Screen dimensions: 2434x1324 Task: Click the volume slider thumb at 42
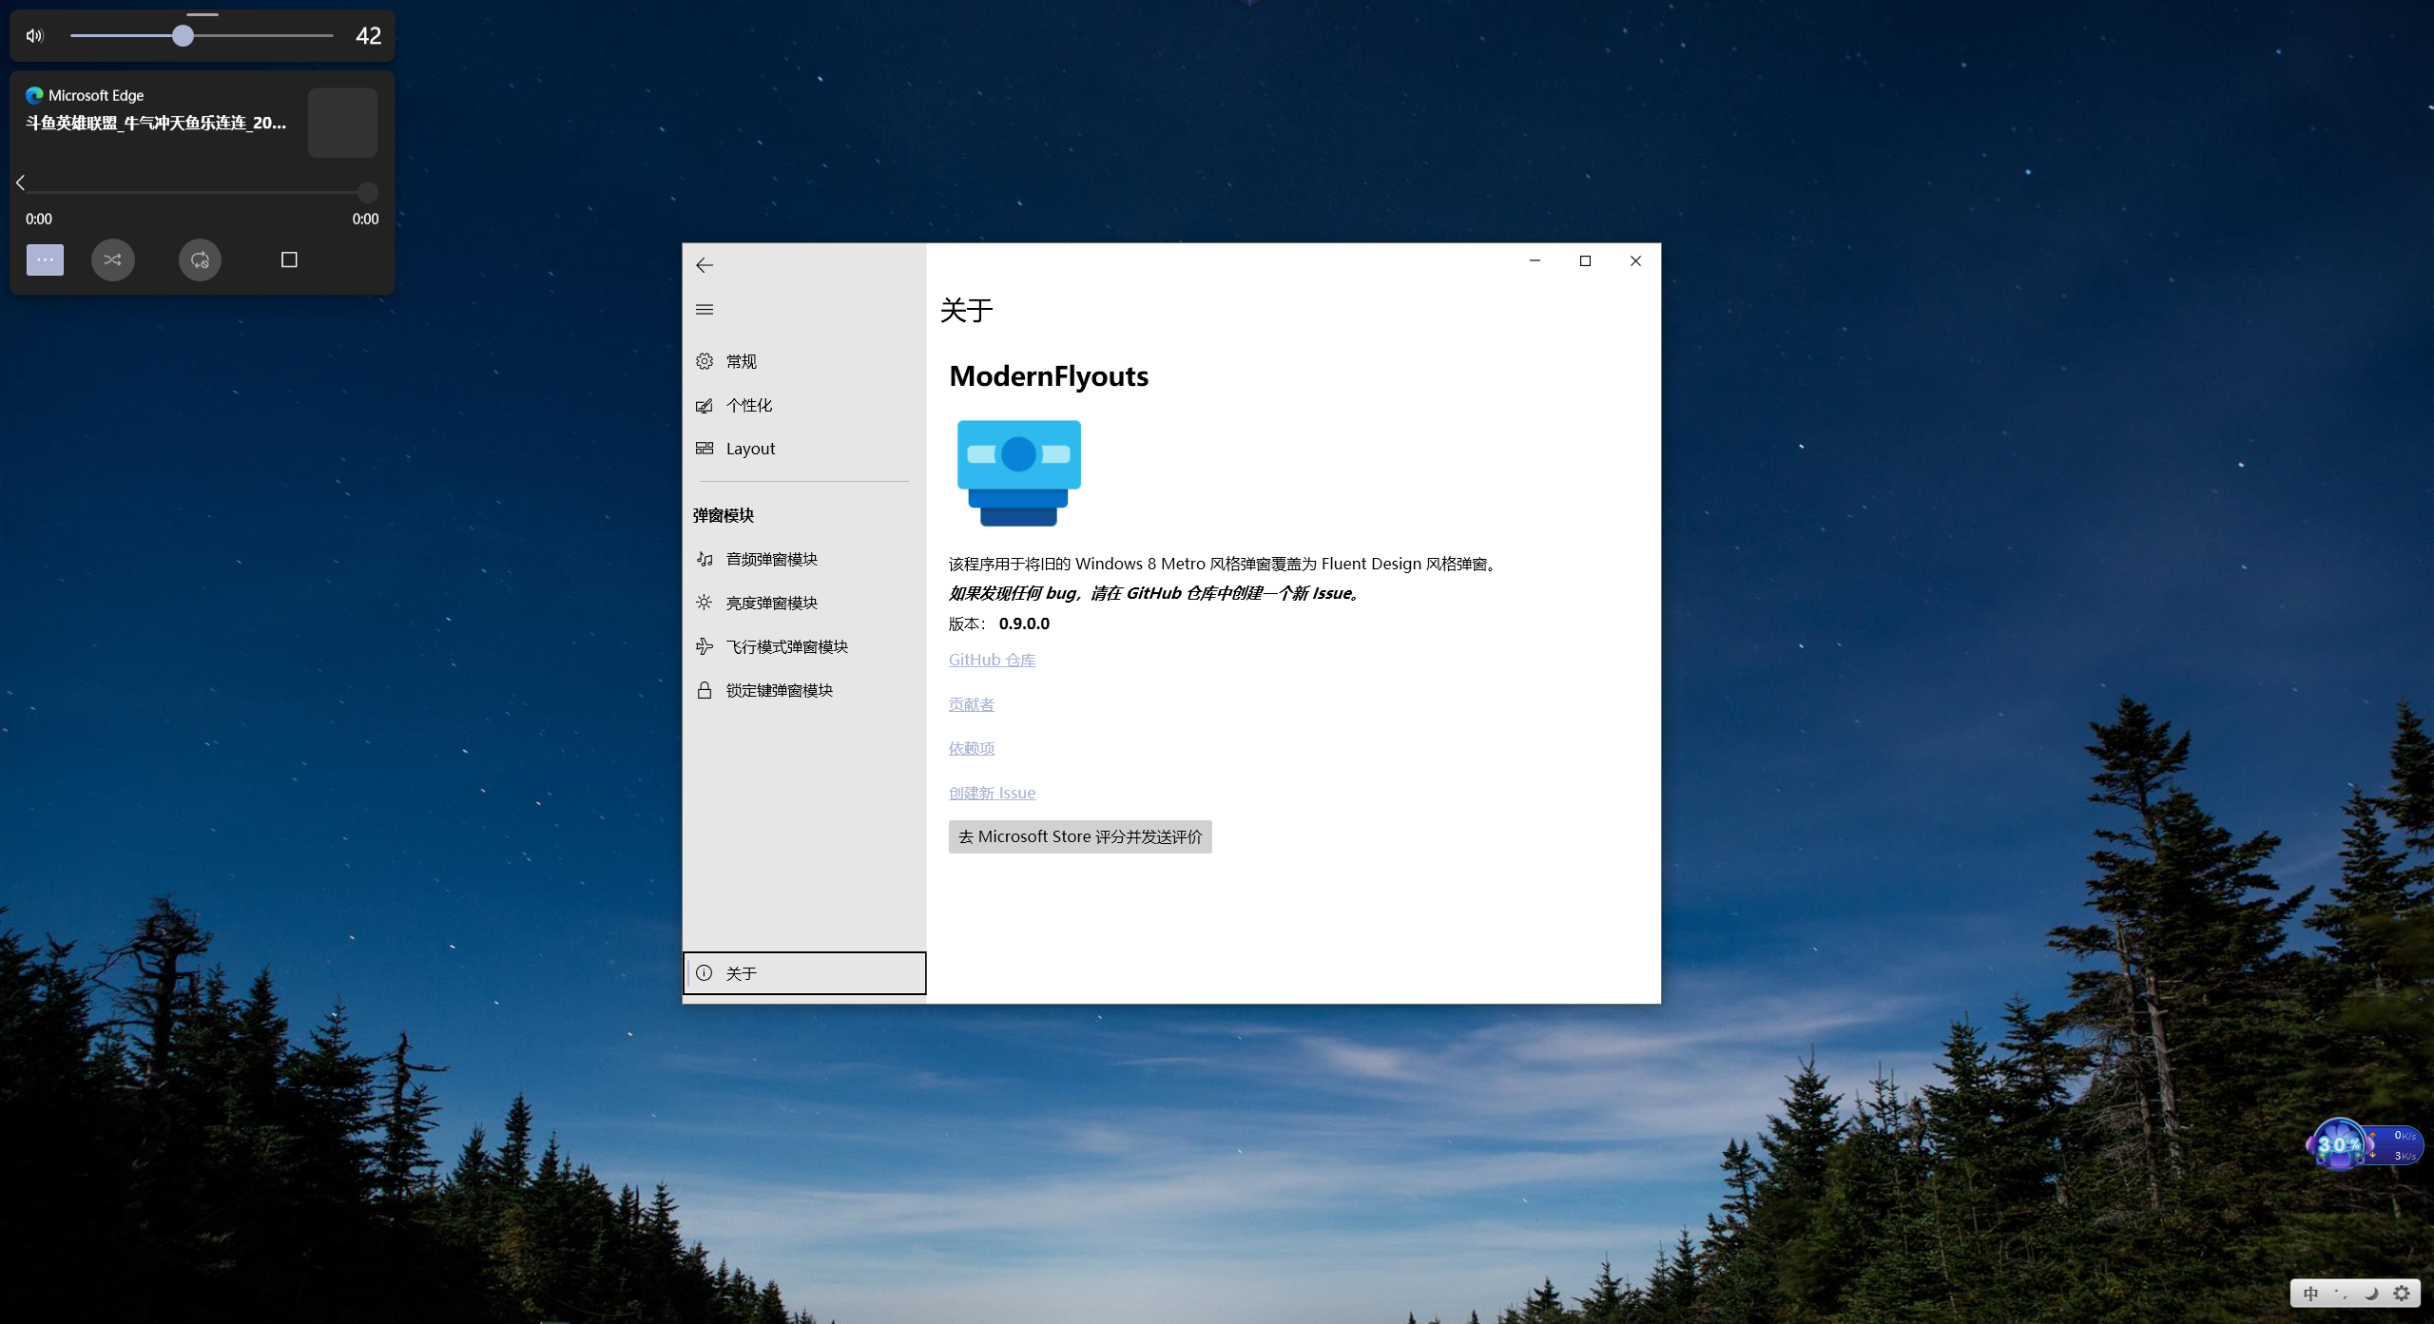coord(183,35)
